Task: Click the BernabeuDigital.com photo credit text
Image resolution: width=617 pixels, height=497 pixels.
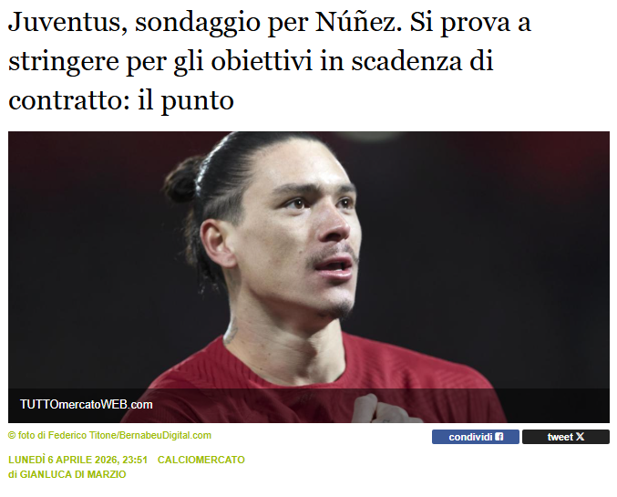Action: (165, 436)
